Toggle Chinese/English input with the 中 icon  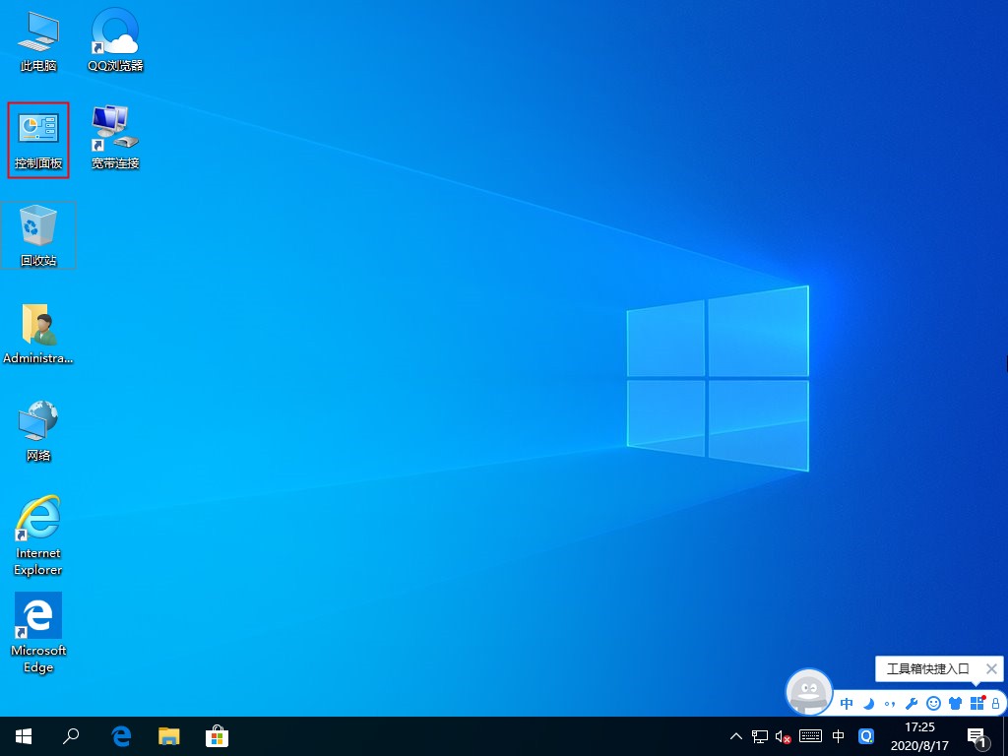click(x=847, y=703)
